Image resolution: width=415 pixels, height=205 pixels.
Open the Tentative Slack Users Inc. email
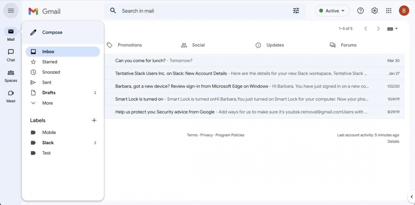tap(255, 73)
